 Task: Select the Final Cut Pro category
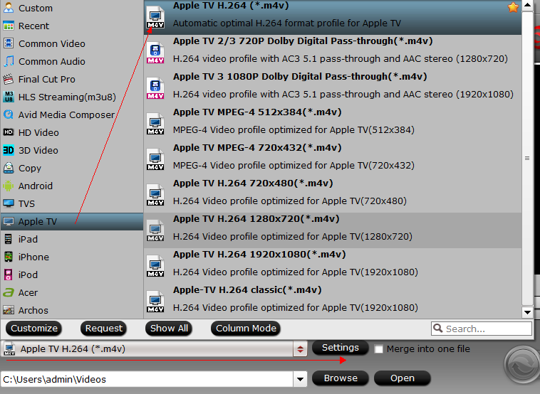pos(72,79)
